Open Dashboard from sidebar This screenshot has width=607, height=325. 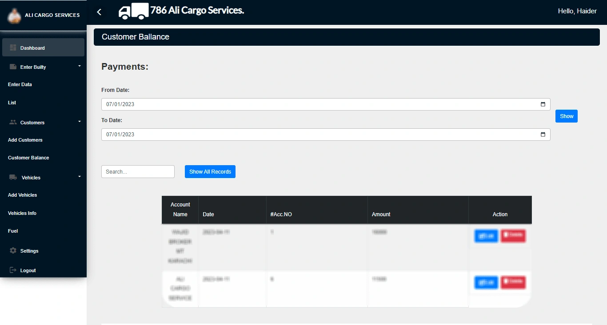43,48
